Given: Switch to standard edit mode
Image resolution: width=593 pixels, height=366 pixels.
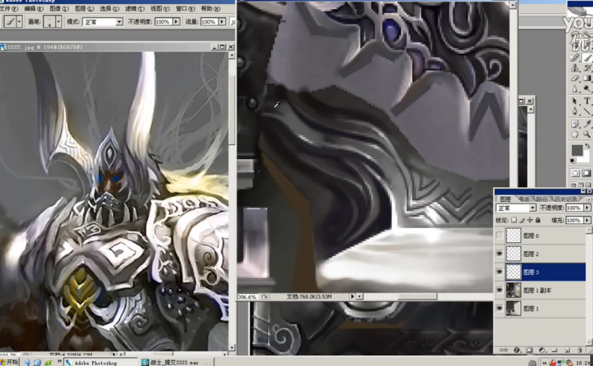Looking at the screenshot, I should tap(575, 174).
